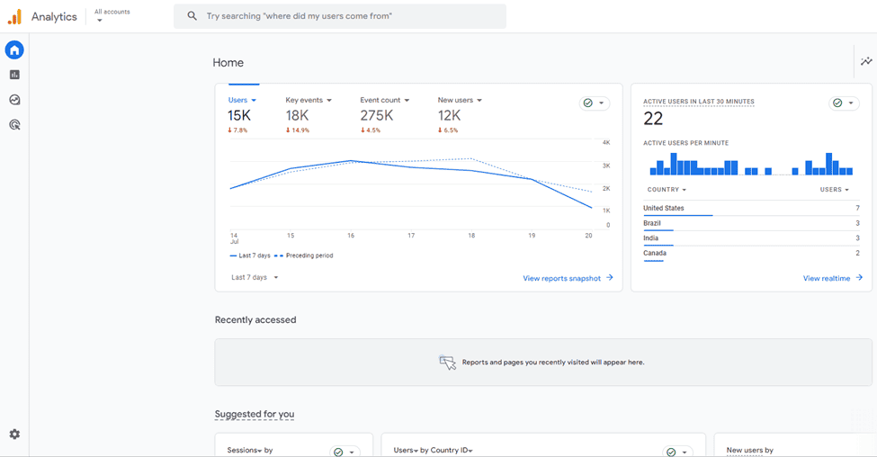Open the Explore icon in sidebar
This screenshot has width=877, height=457.
[14, 101]
